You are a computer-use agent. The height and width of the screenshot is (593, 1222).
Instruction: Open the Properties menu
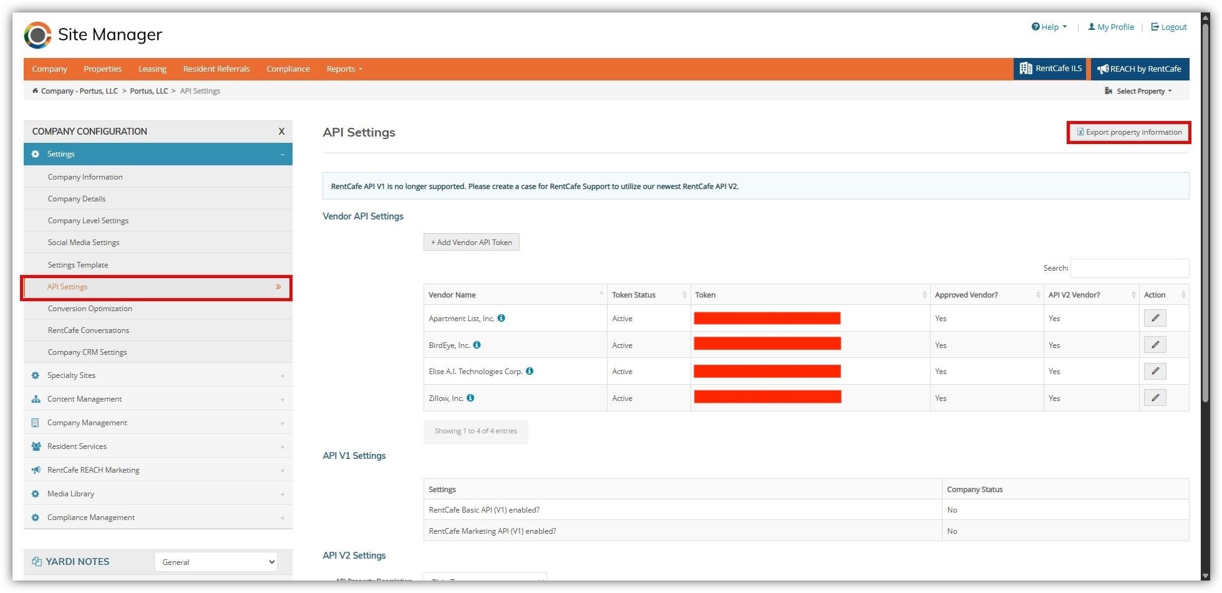point(102,69)
